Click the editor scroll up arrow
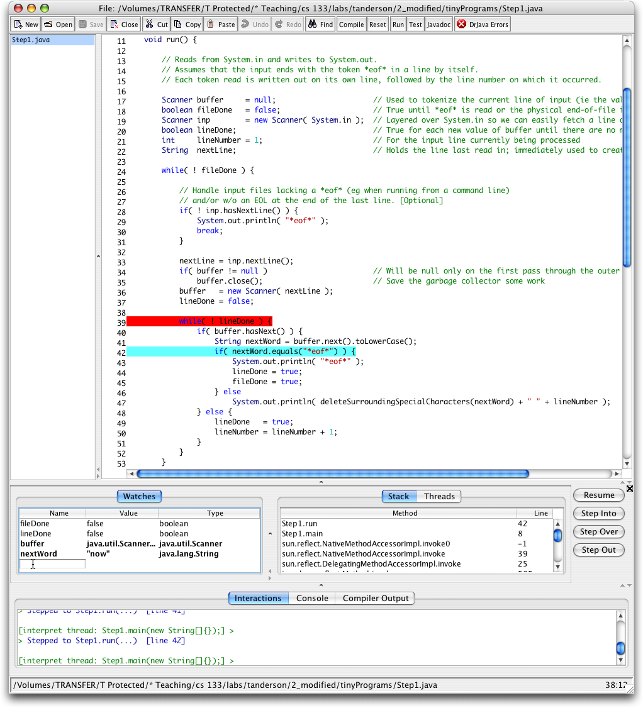Image resolution: width=643 pixels, height=708 pixels. coord(627,41)
